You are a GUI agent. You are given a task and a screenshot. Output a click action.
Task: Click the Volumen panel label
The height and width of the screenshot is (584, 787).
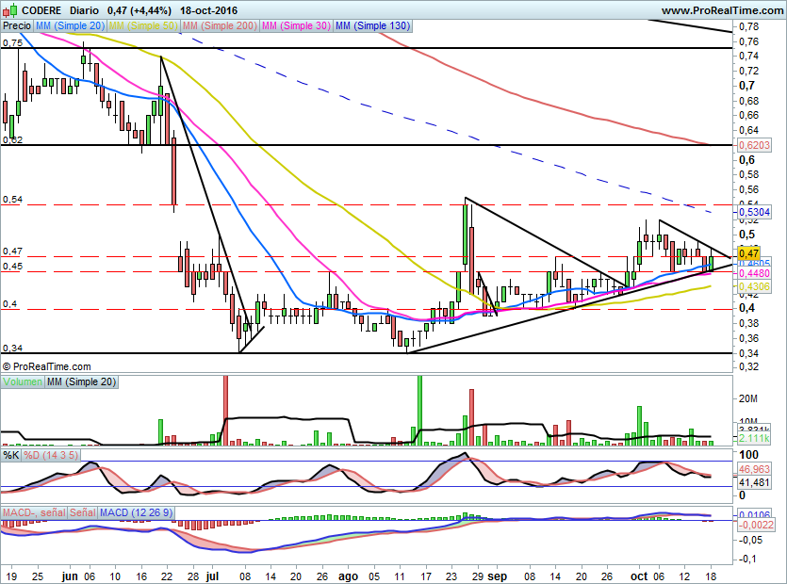[x=23, y=381]
